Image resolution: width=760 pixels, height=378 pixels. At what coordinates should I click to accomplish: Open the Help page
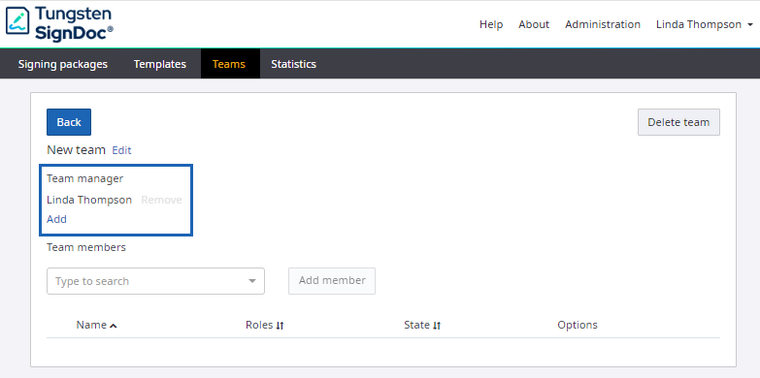(491, 24)
